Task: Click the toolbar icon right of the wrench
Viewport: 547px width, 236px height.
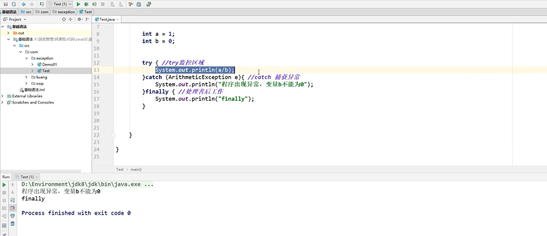Action: tap(139, 4)
